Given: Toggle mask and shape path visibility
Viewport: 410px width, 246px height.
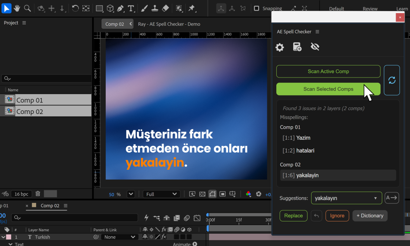Looking at the screenshot, I should pos(212,194).
